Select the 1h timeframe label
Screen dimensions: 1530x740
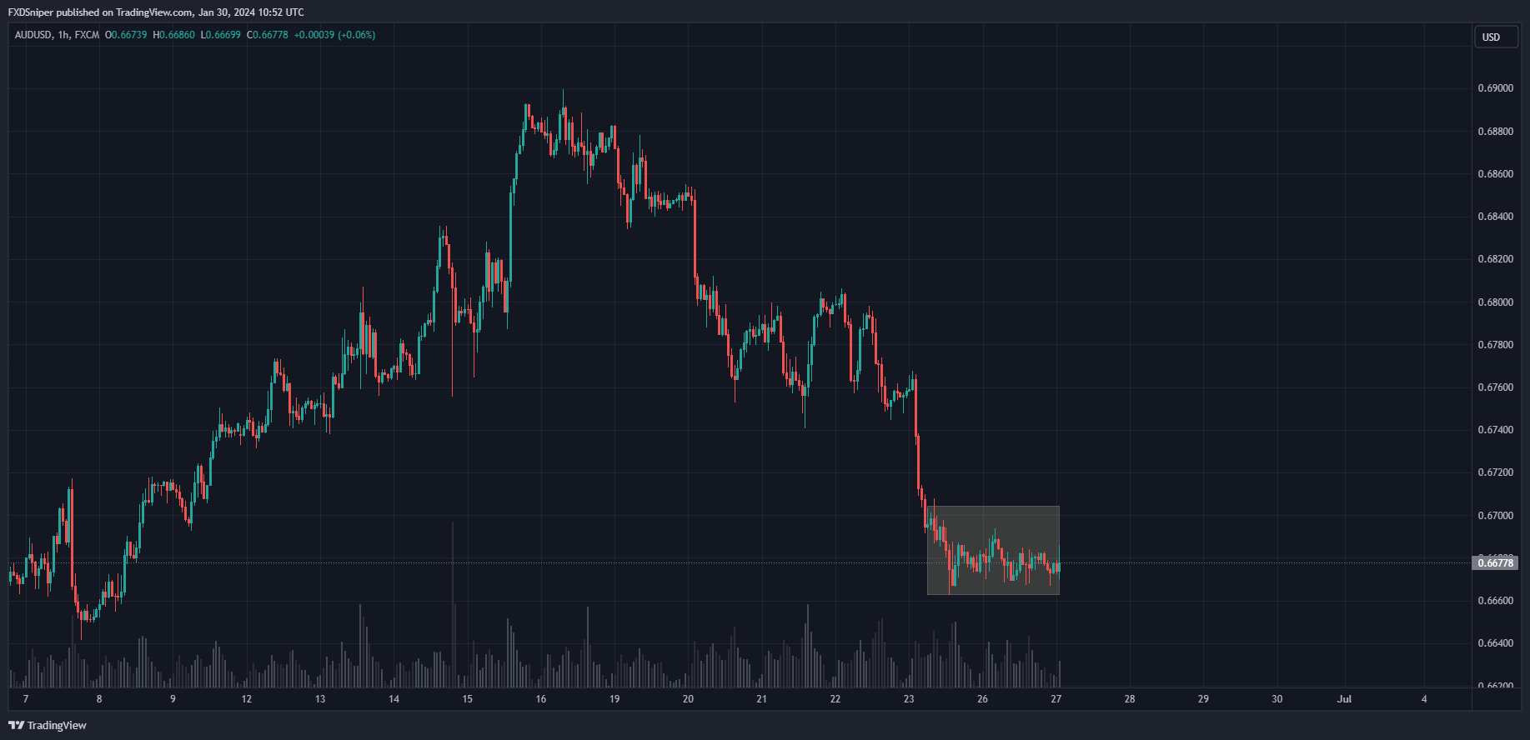point(63,35)
